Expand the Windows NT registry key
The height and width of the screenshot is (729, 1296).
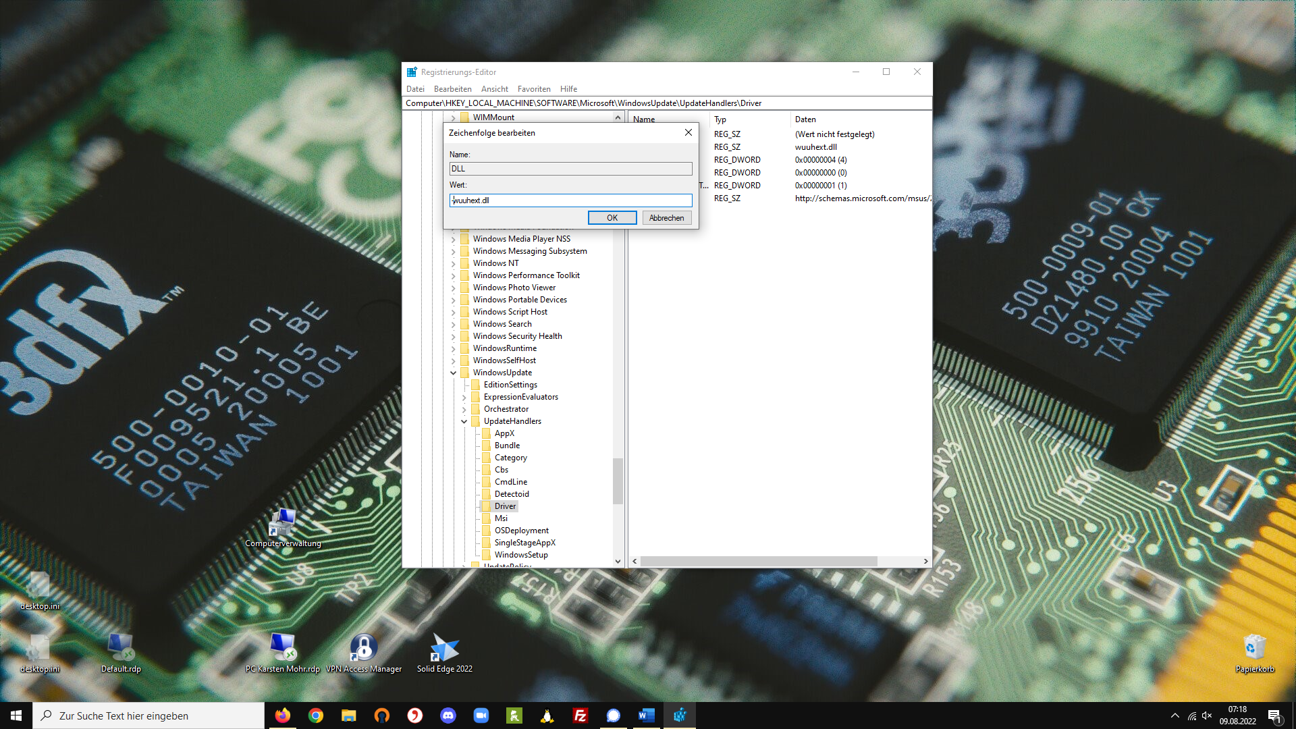[453, 263]
